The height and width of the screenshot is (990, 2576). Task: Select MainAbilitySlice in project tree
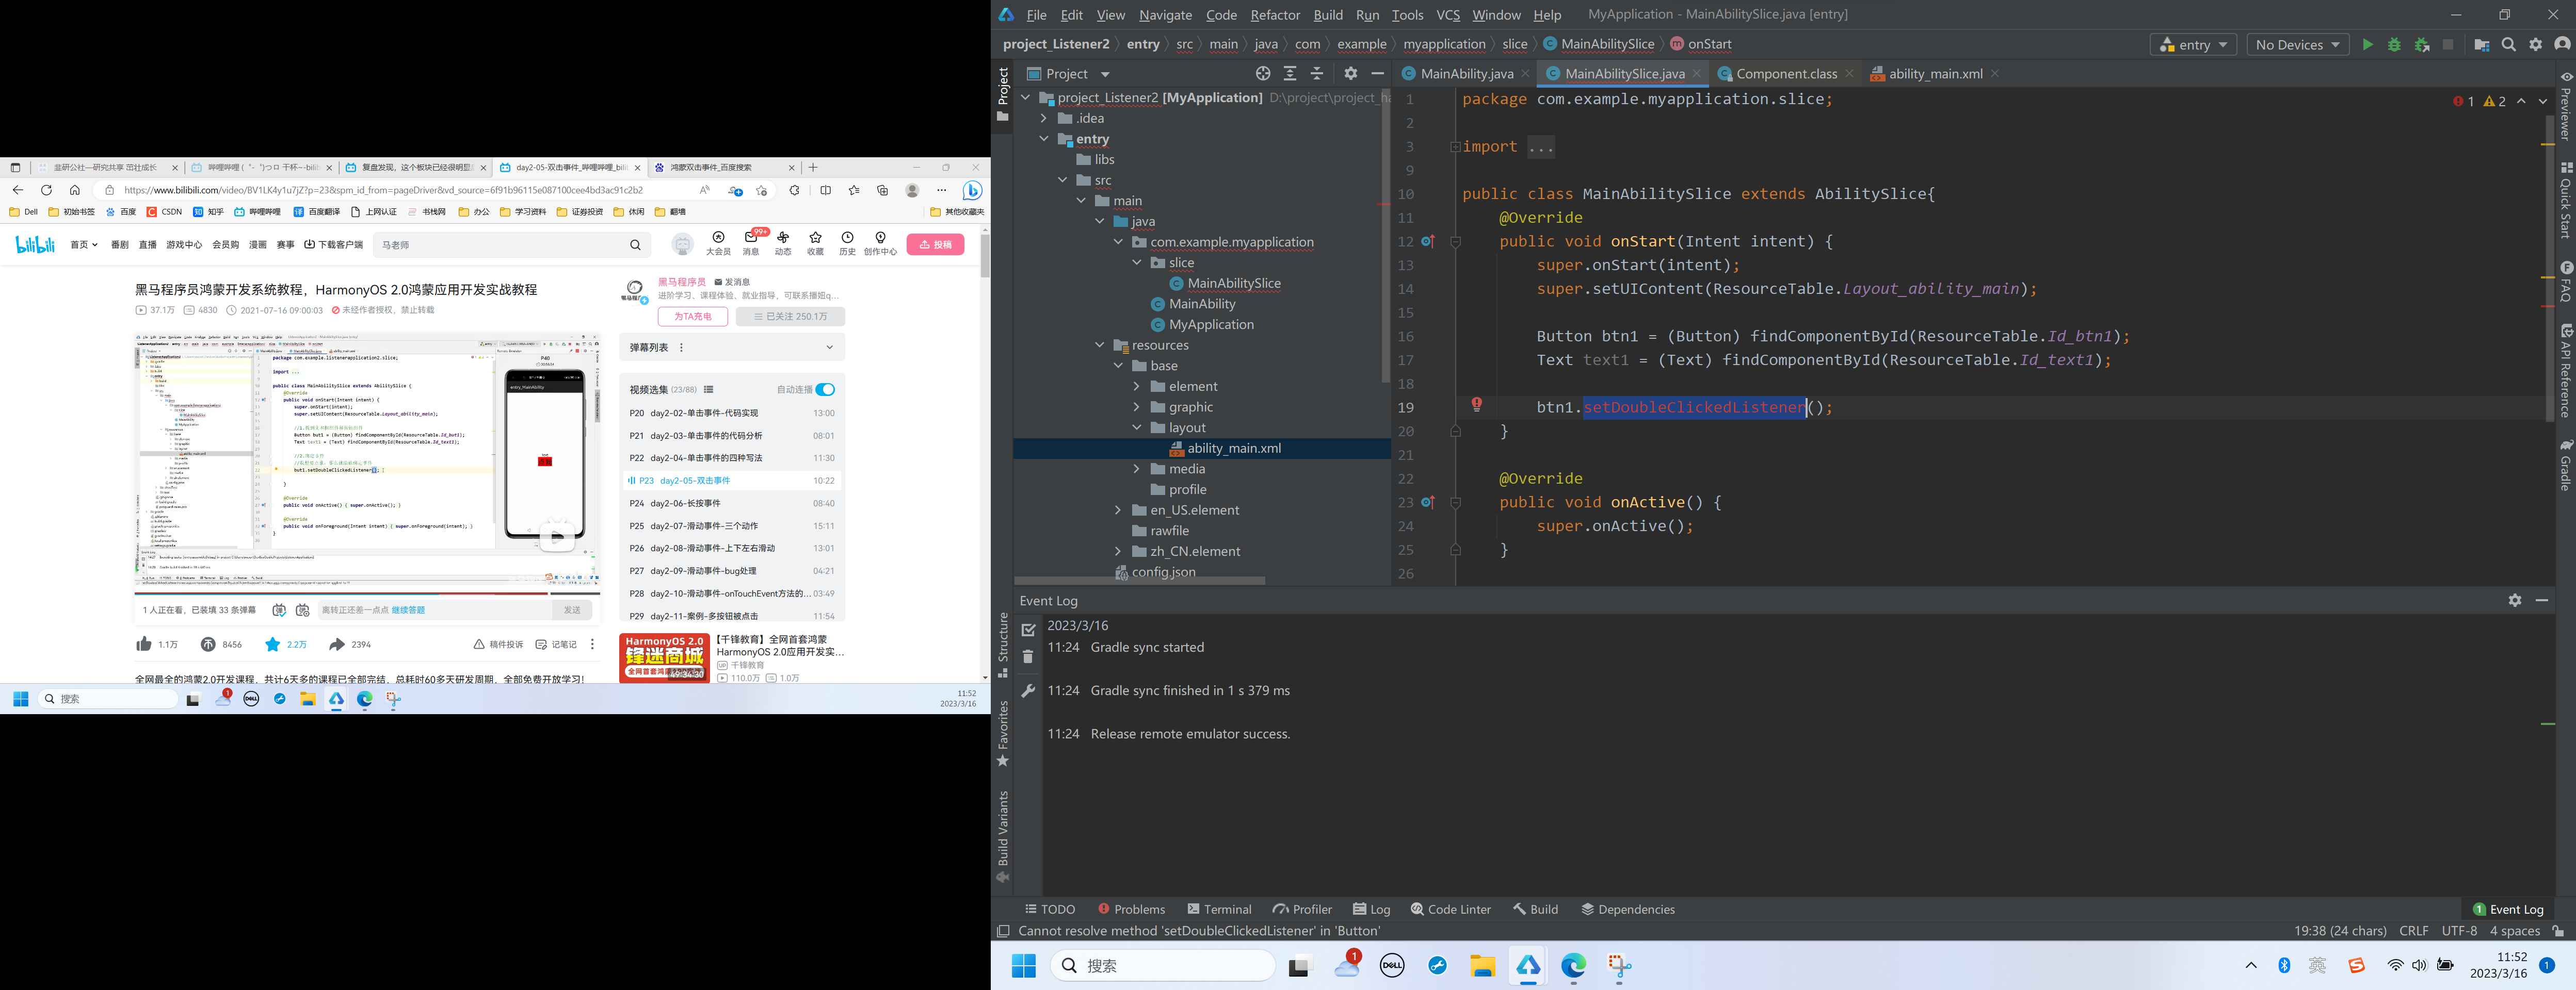(x=1233, y=283)
